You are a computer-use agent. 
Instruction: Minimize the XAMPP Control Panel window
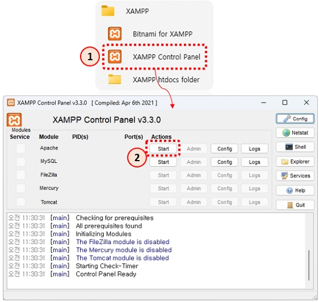263,103
